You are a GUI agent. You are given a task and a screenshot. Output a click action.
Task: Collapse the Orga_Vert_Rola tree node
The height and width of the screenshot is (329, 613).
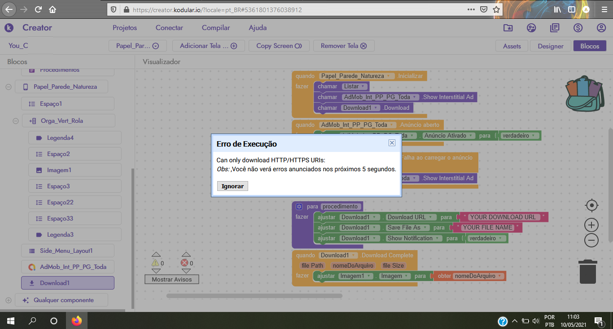click(x=16, y=121)
